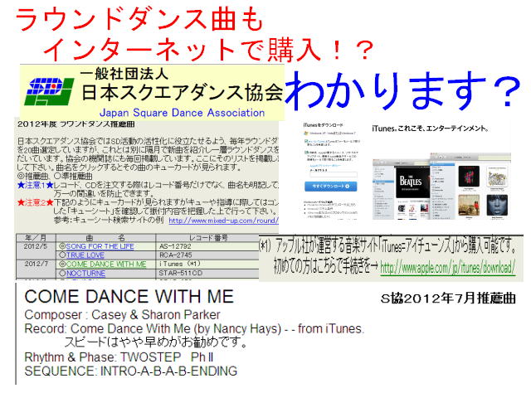The image size is (531, 398).
Task: Open the NOCTURNE link
Action: 85,273
